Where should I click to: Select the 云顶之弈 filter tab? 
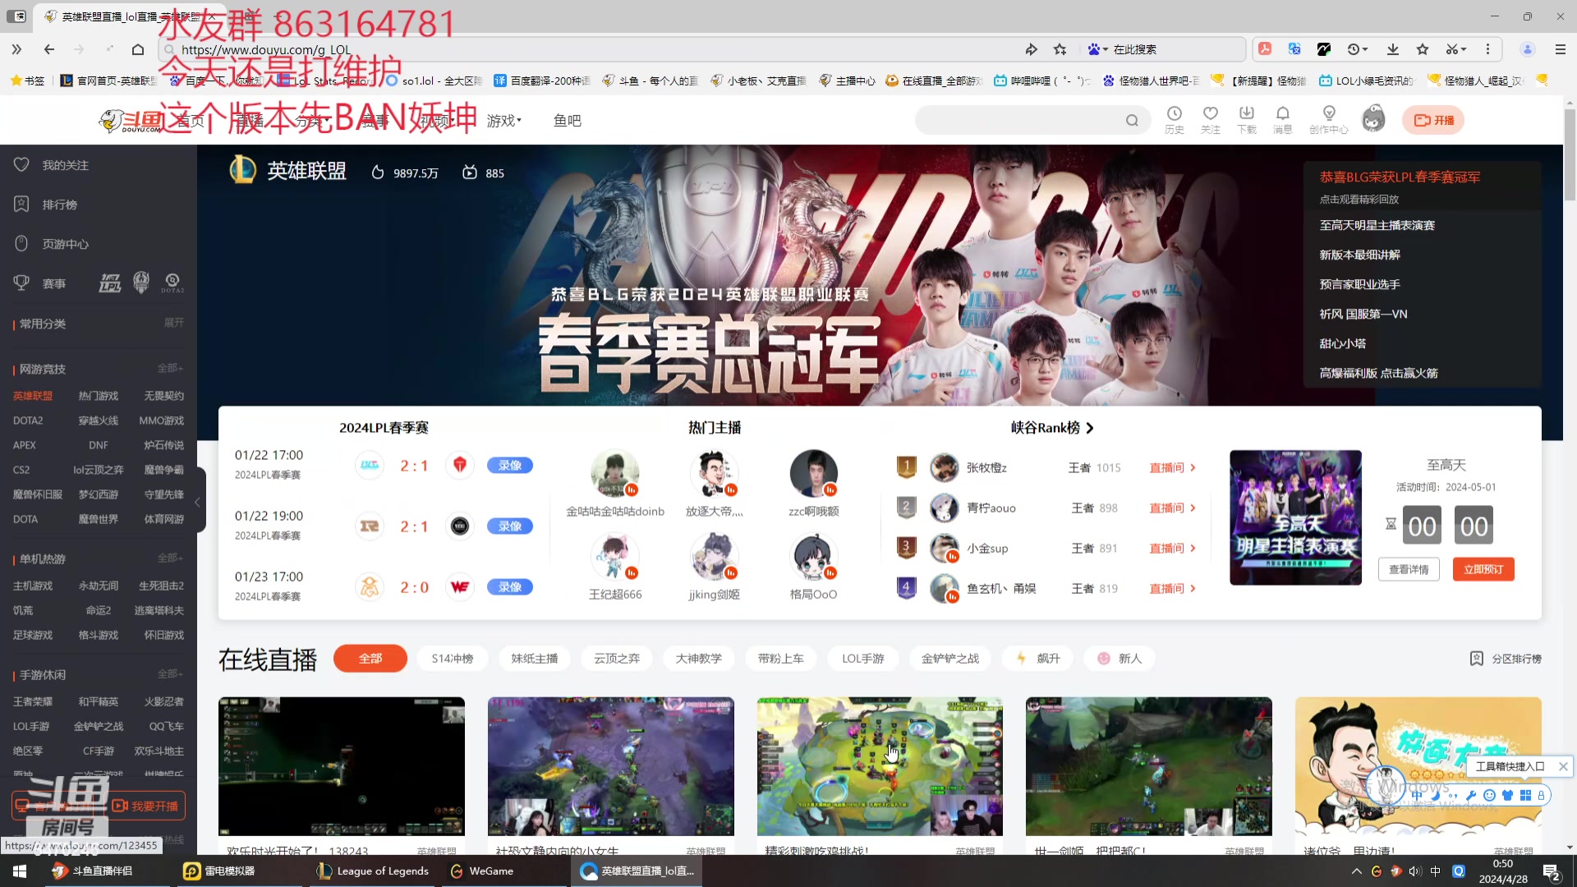pos(617,659)
